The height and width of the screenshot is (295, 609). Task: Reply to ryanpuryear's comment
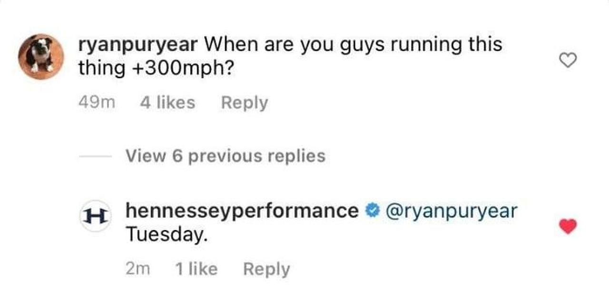point(244,103)
